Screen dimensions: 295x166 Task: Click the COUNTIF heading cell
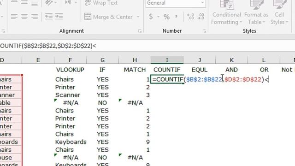point(167,70)
